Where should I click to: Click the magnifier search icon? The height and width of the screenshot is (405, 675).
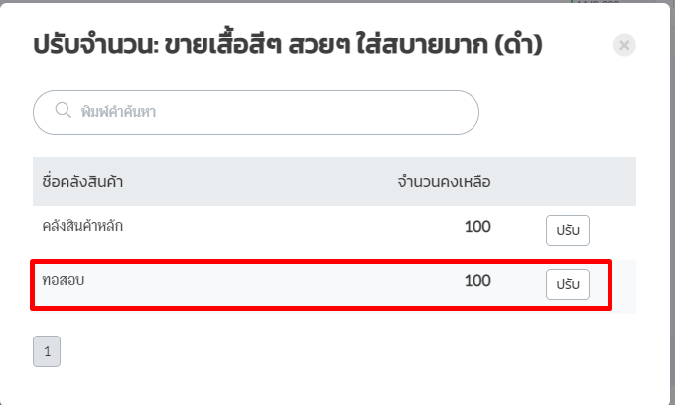coord(63,110)
